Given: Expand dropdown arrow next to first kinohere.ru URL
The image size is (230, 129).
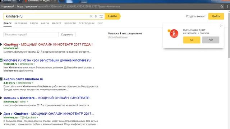Looking at the screenshot, I should coord(19,48).
